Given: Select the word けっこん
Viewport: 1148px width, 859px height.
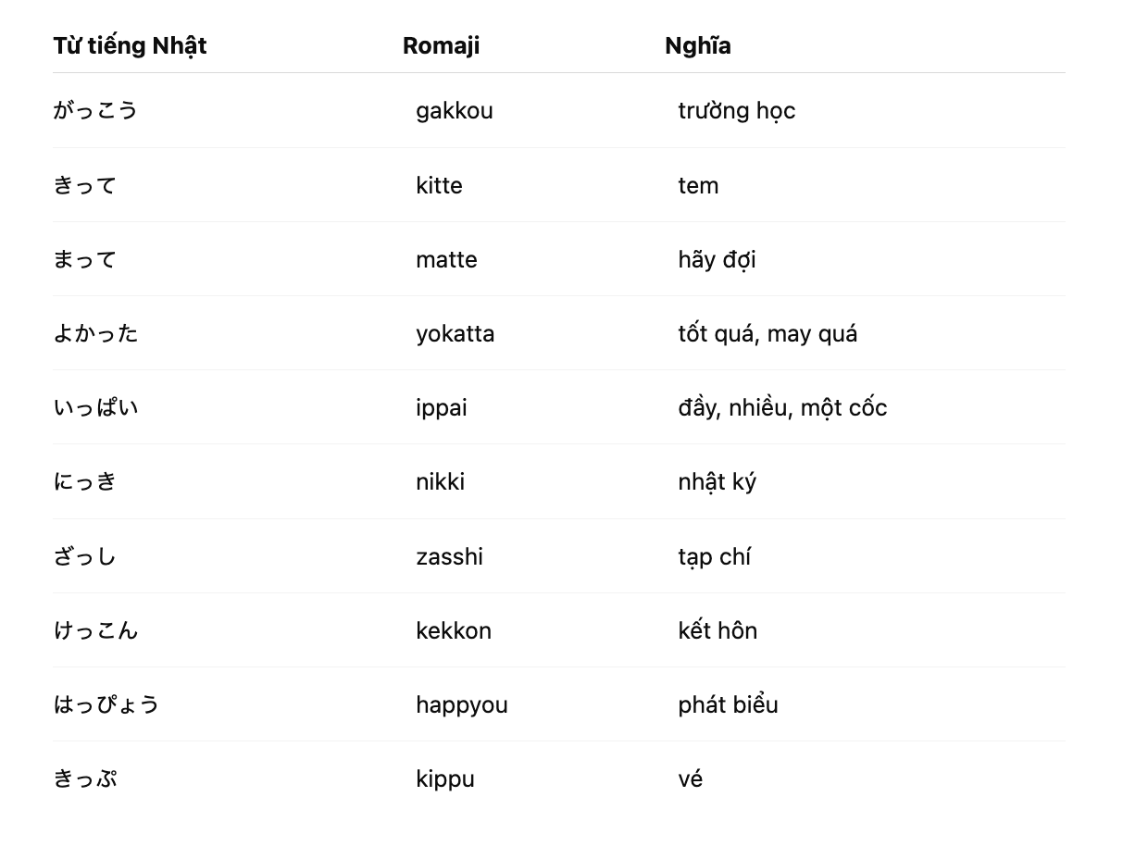Looking at the screenshot, I should point(95,630).
